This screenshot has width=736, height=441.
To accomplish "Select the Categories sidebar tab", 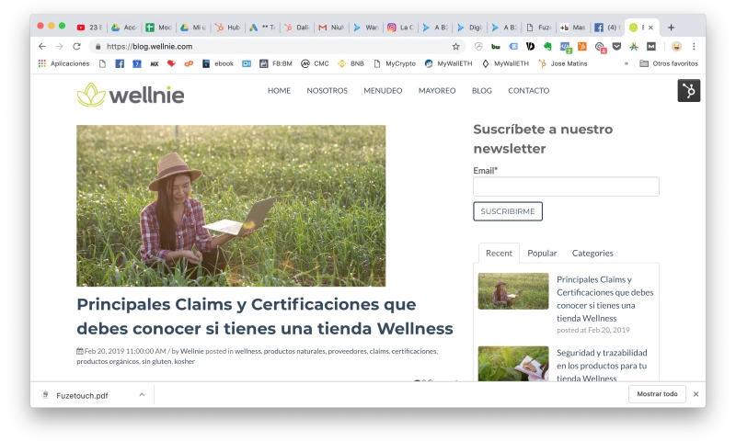I will pyautogui.click(x=592, y=253).
